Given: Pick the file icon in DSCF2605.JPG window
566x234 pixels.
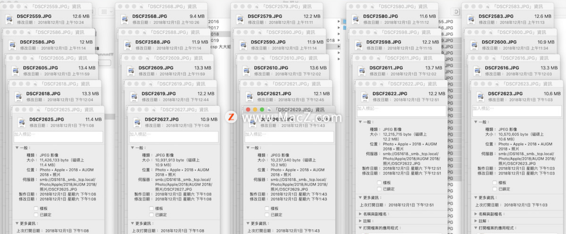Looking at the screenshot, I should pos(16,71).
